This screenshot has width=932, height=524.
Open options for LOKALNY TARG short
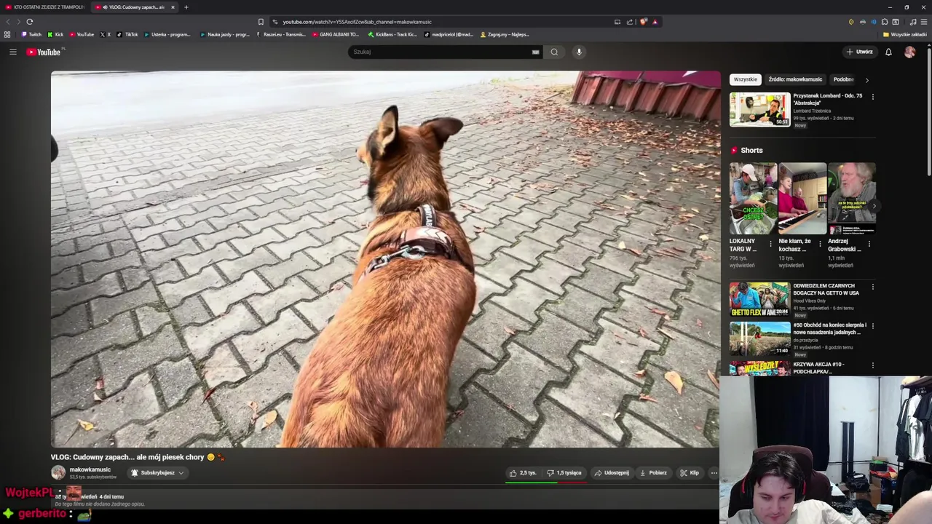point(770,244)
